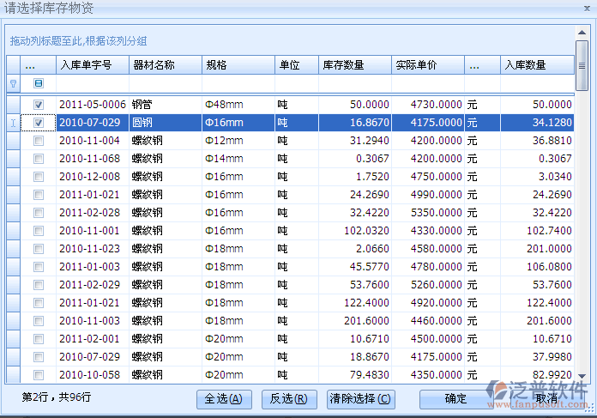The image size is (597, 418).
Task: Click the 实际单价 column header
Action: coord(428,65)
